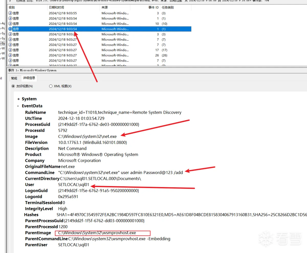The height and width of the screenshot is (253, 307).
Task: Sort by the 事件 ID column header
Action: click(145, 7)
